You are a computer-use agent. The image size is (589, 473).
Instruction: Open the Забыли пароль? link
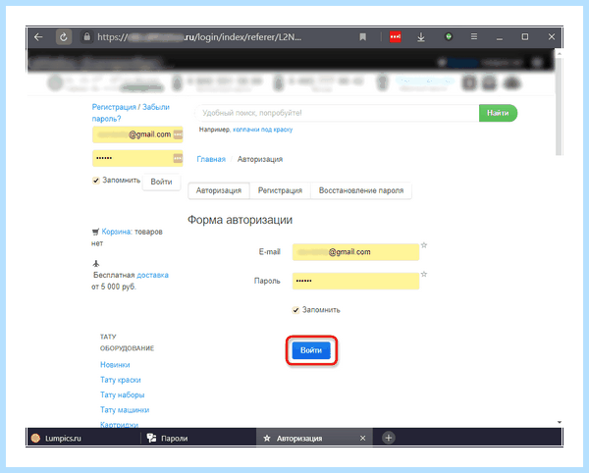click(x=131, y=113)
